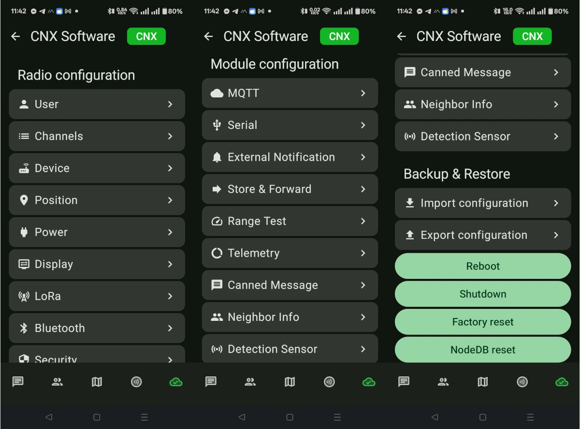Viewport: 580px width, 429px height.
Task: Tap CNX badge on Module configuration screen
Action: pos(339,36)
